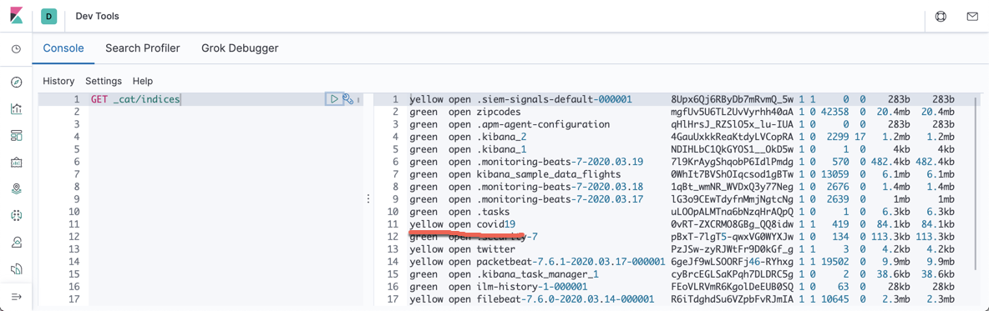Click the editor line number 17

(x=74, y=299)
